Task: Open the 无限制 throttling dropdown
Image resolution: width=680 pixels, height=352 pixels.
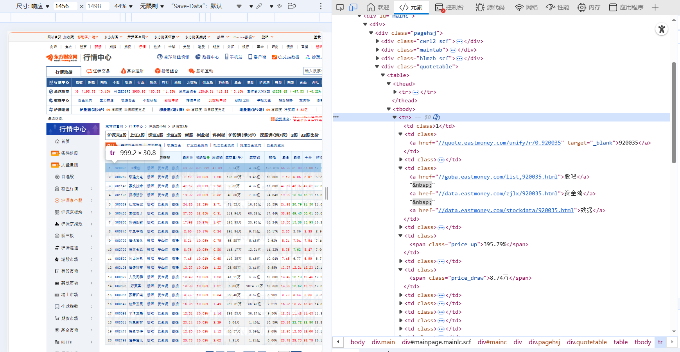Action: [x=152, y=6]
